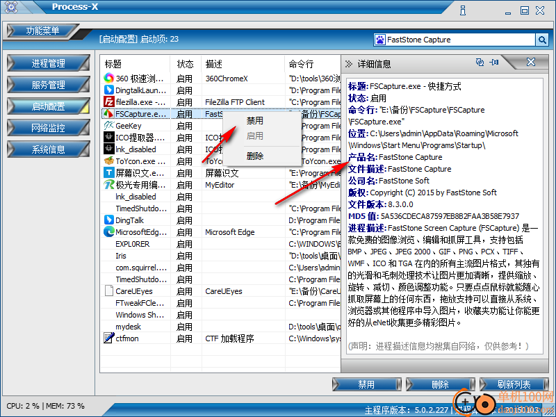Click the 360 browser icon in the list
Image resolution: width=556 pixels, height=417 pixels.
pos(109,78)
